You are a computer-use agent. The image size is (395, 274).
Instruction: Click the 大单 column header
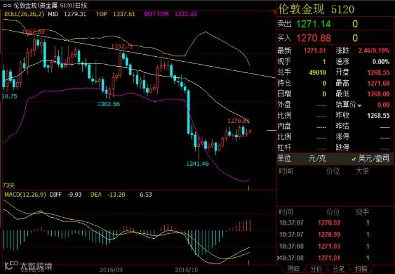(x=362, y=172)
